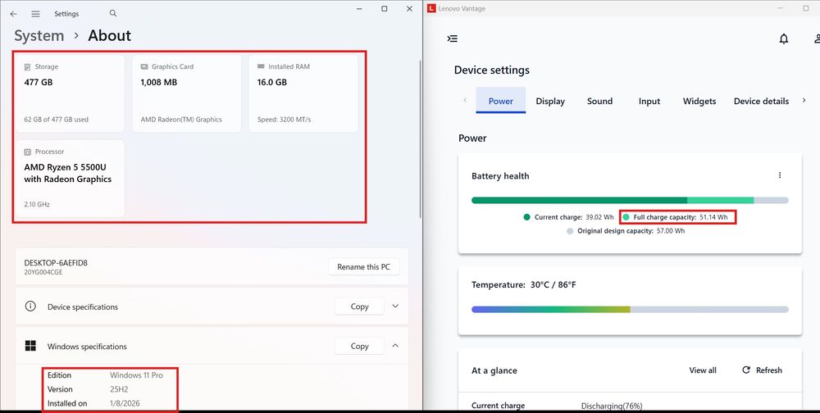Show more Device settings tabs

click(804, 100)
